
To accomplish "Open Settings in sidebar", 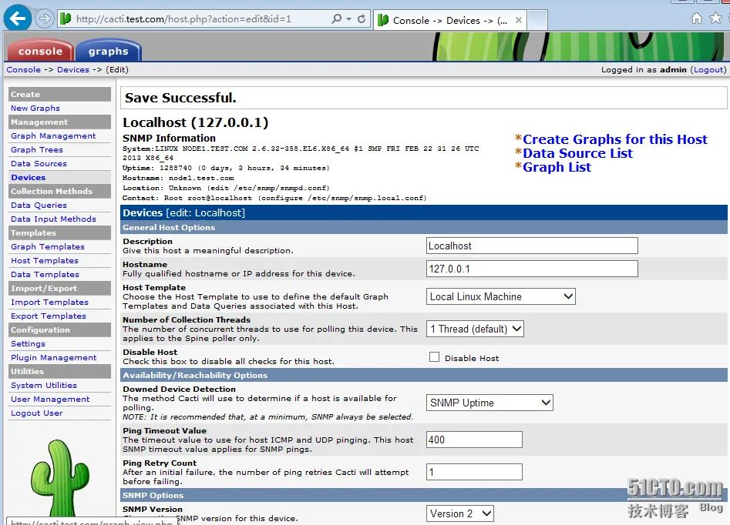I will point(28,343).
